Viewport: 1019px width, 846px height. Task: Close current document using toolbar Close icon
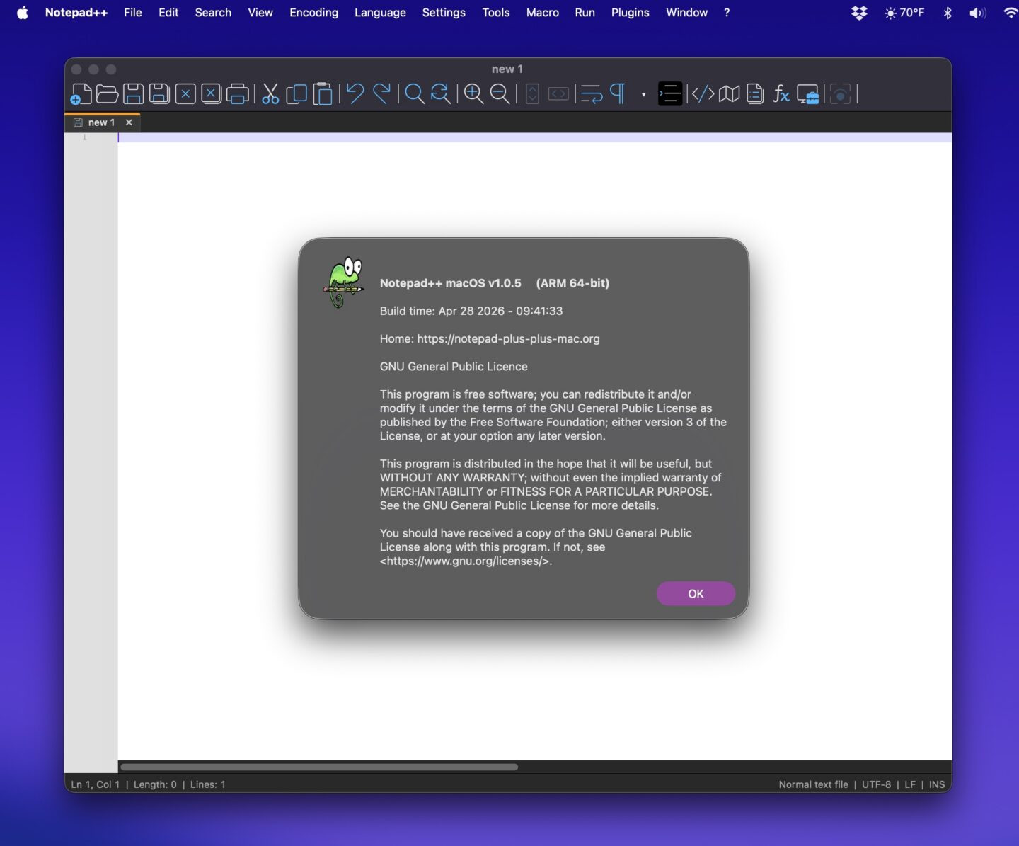point(185,94)
